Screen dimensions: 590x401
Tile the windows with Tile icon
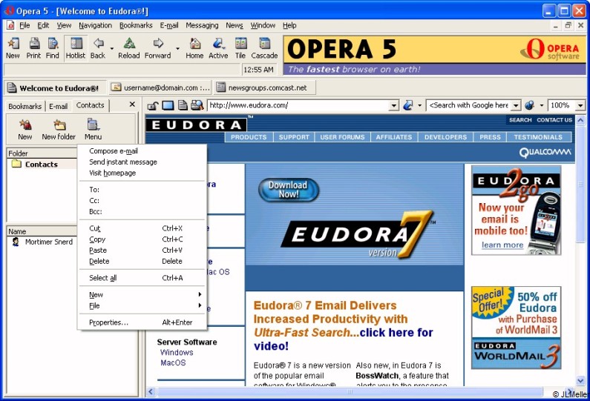(240, 48)
